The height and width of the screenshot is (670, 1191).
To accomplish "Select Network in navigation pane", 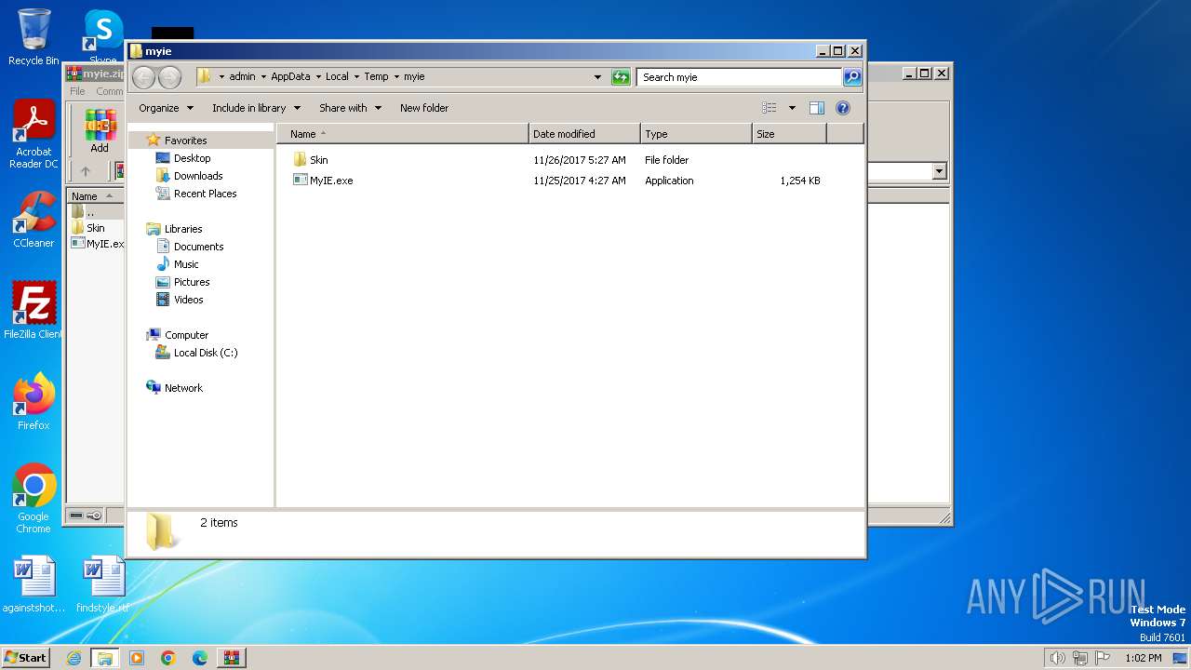I will pyautogui.click(x=183, y=388).
